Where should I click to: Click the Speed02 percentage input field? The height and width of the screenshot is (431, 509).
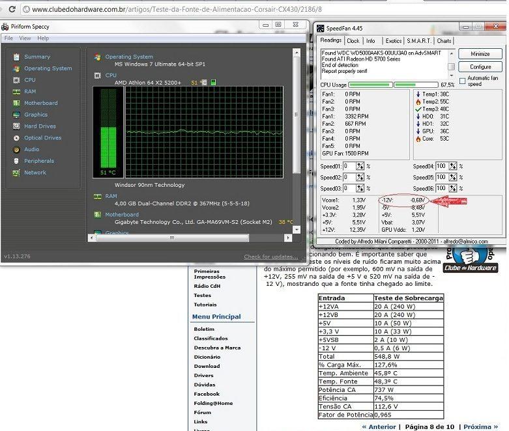click(350, 177)
